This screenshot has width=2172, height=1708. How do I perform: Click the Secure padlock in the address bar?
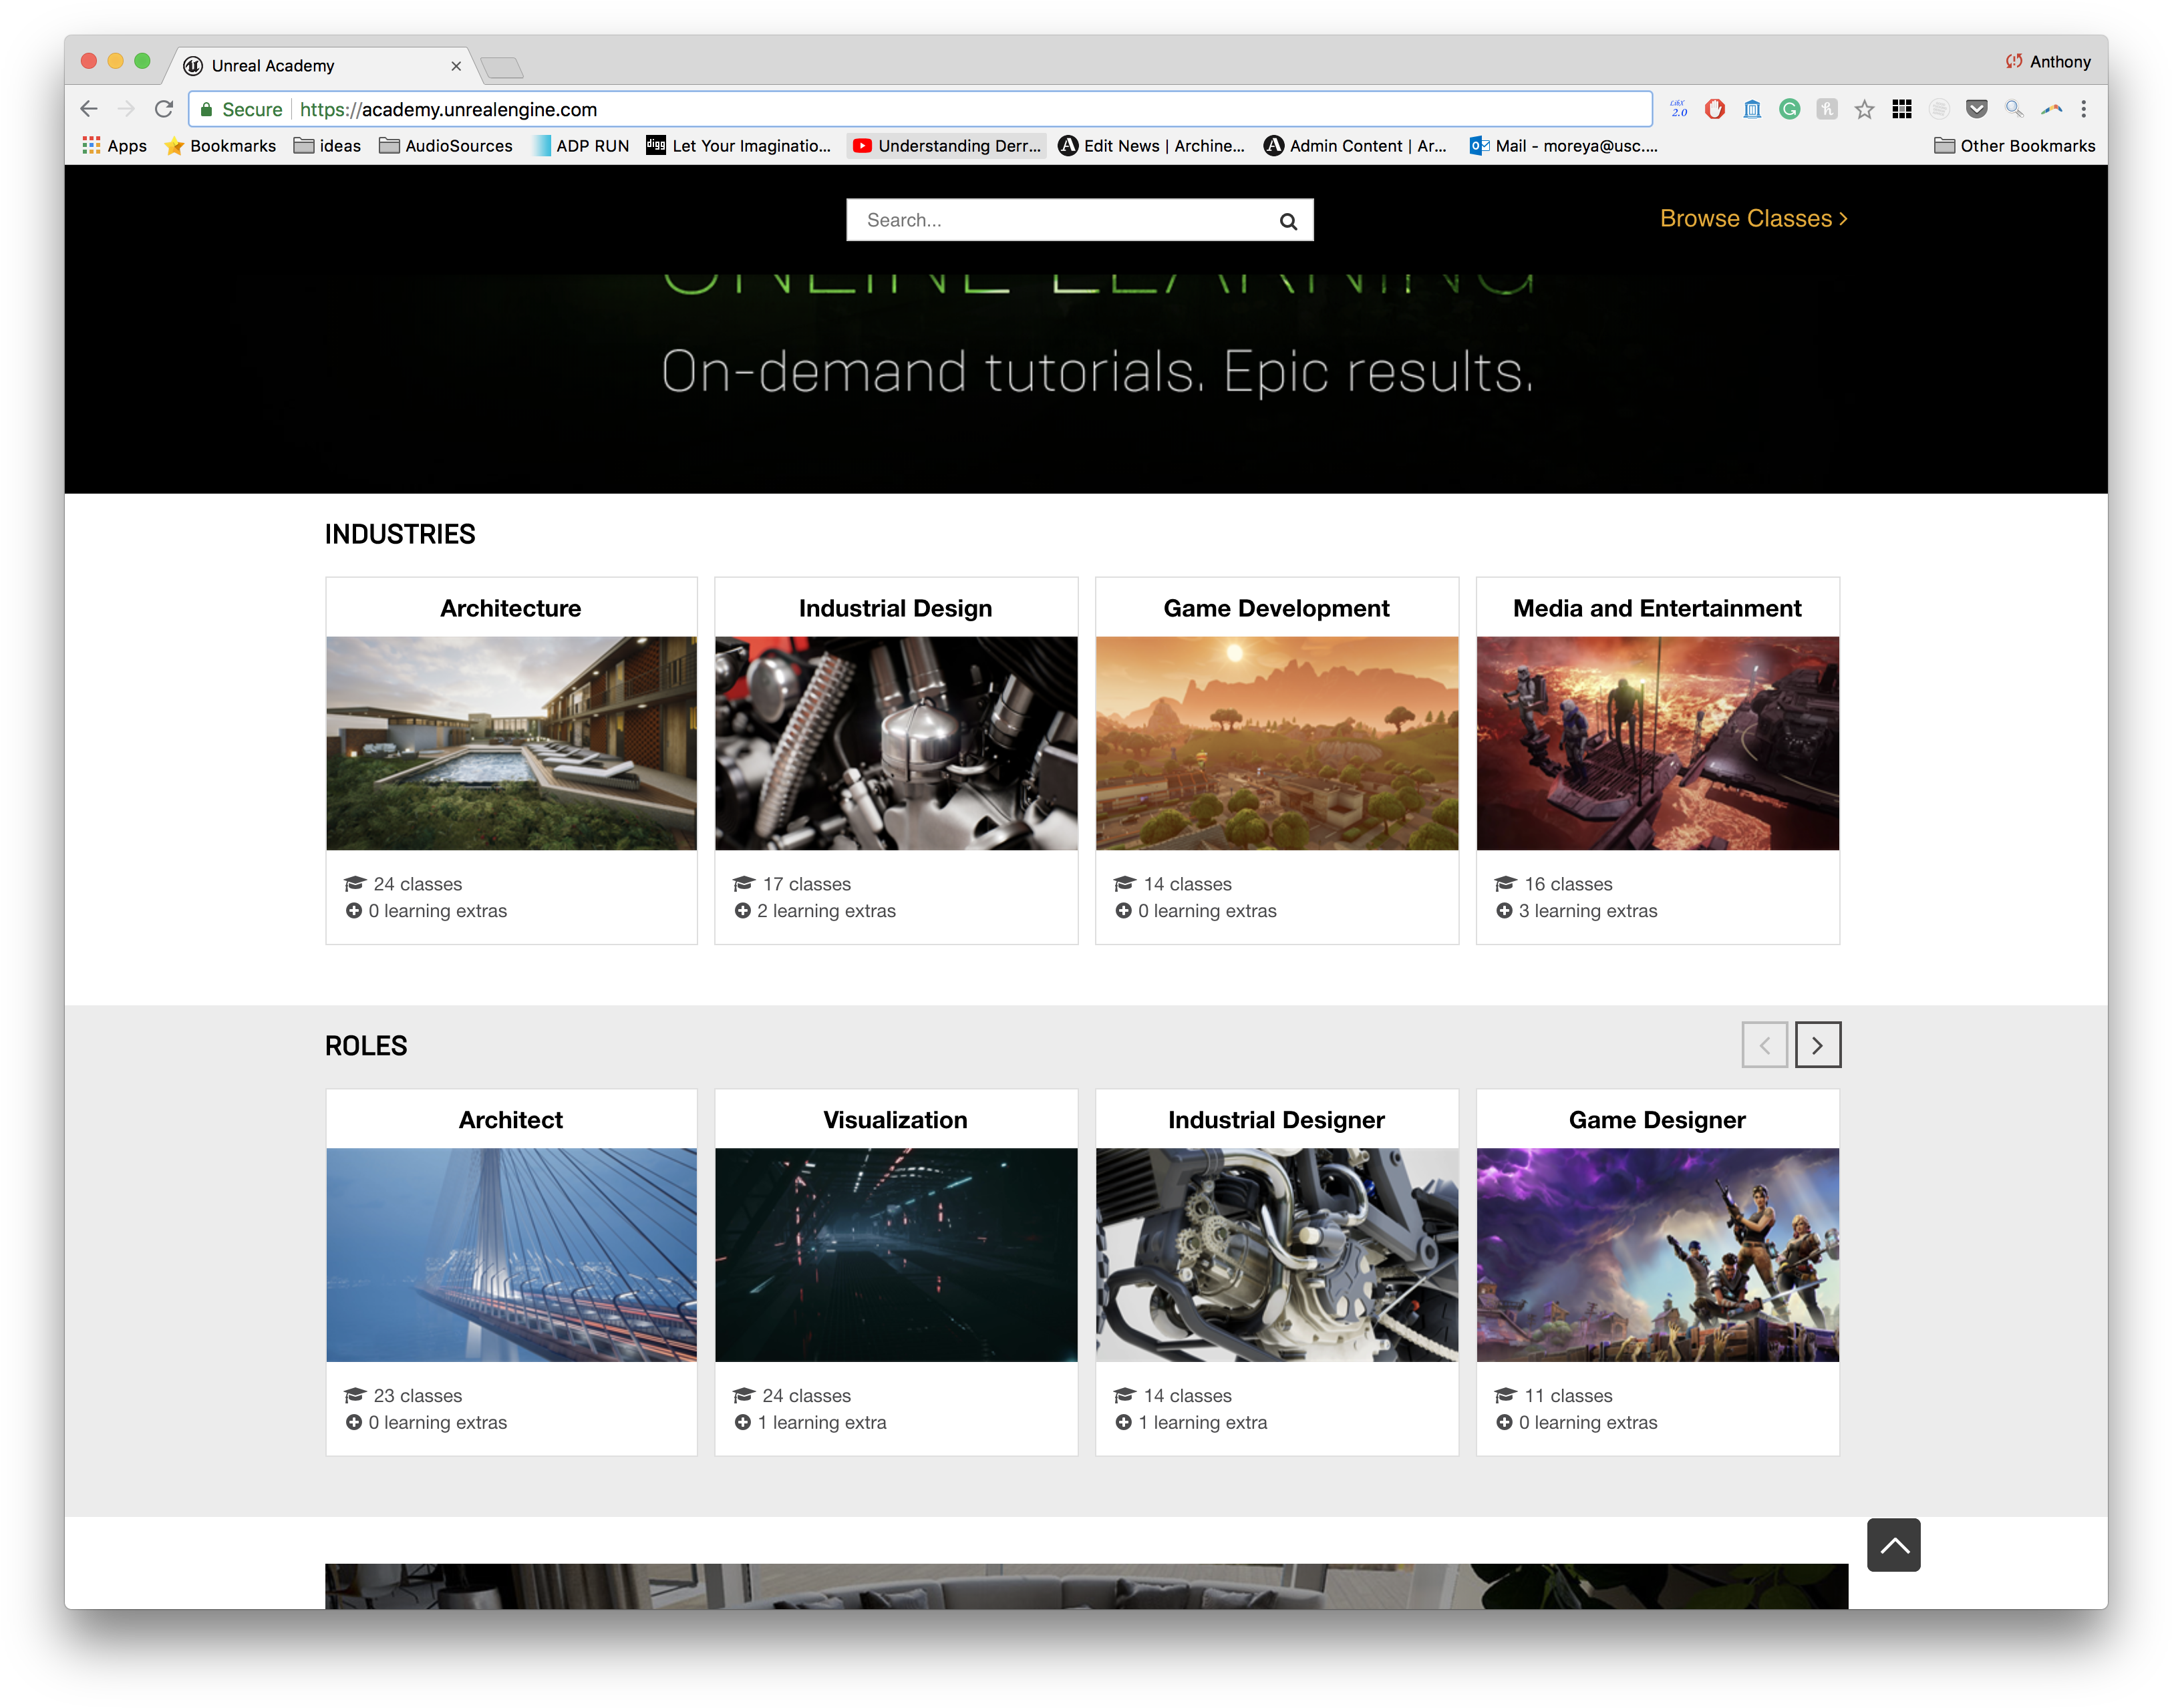click(206, 109)
